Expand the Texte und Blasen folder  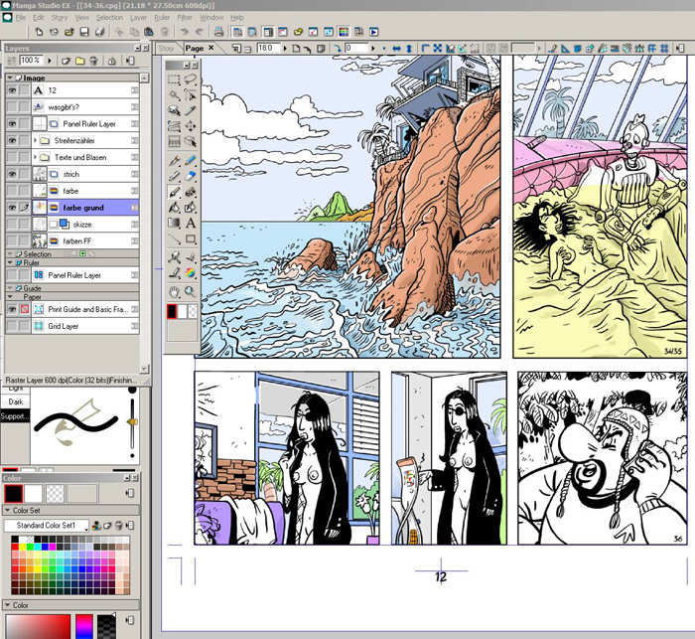(x=35, y=158)
